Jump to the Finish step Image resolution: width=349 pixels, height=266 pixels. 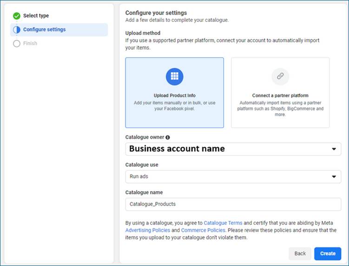pyautogui.click(x=30, y=44)
